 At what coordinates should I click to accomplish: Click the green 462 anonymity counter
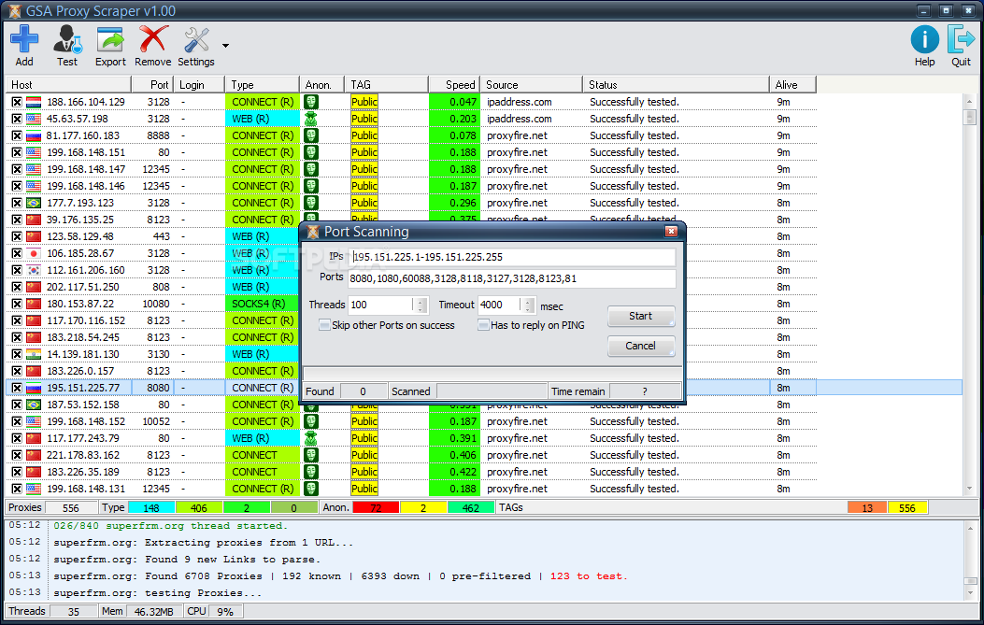(471, 507)
